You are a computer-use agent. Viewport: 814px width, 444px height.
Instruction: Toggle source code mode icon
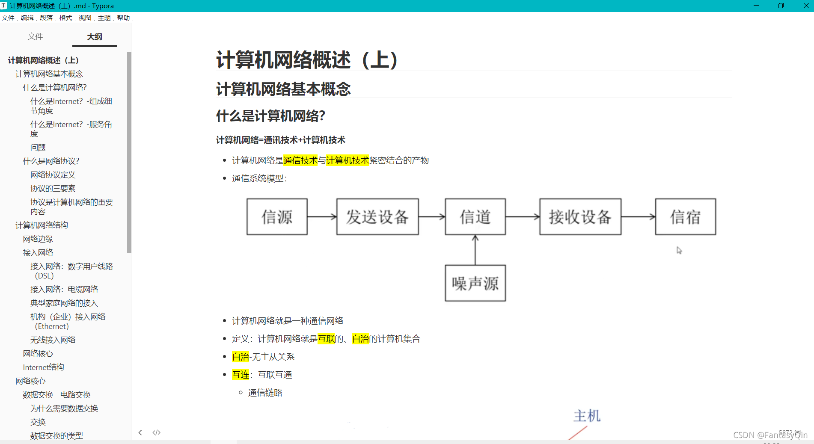[x=157, y=432]
